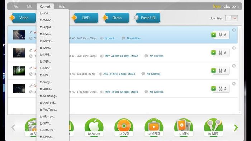This screenshot has height=141, width=251.
Task: Click the Photo add button
Action: (x=116, y=18)
